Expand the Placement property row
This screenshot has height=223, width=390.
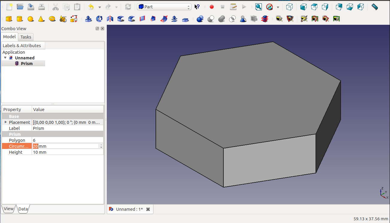point(5,122)
